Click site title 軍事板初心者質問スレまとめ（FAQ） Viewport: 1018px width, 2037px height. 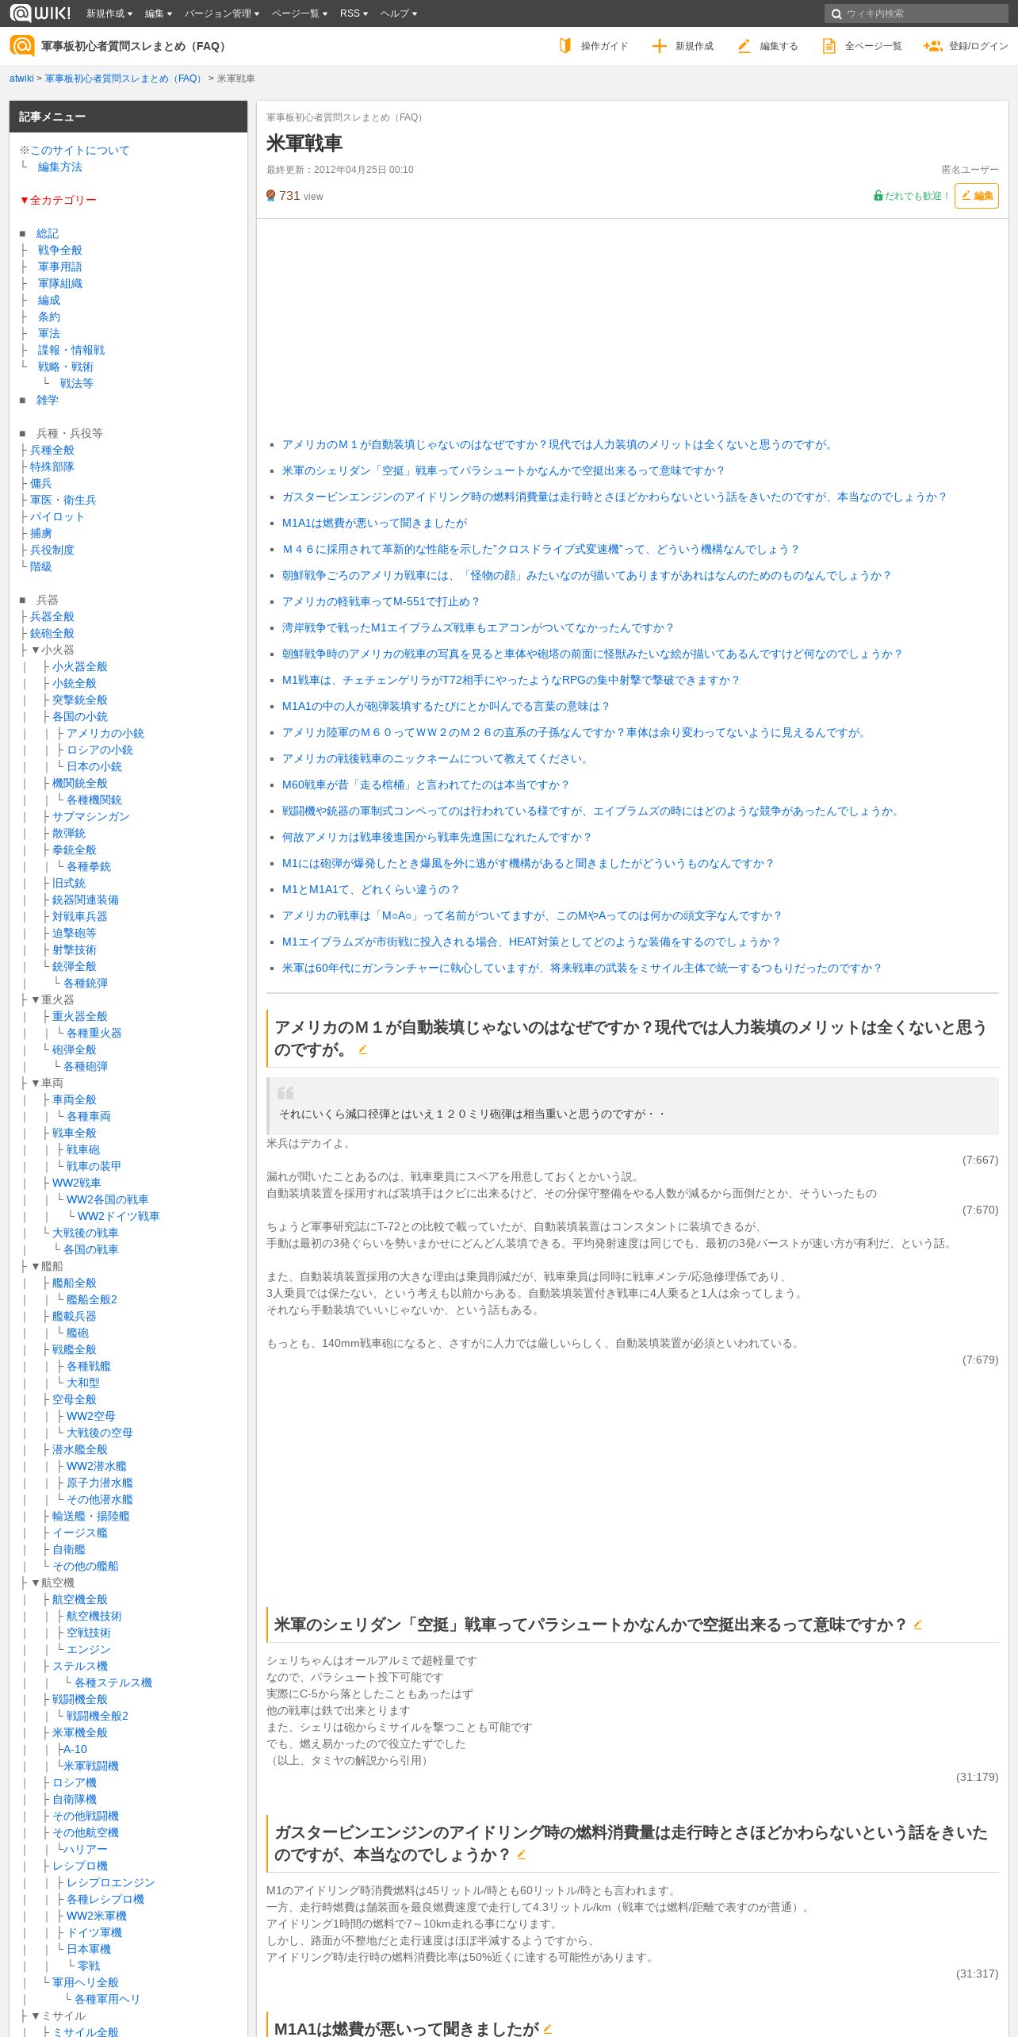click(136, 46)
